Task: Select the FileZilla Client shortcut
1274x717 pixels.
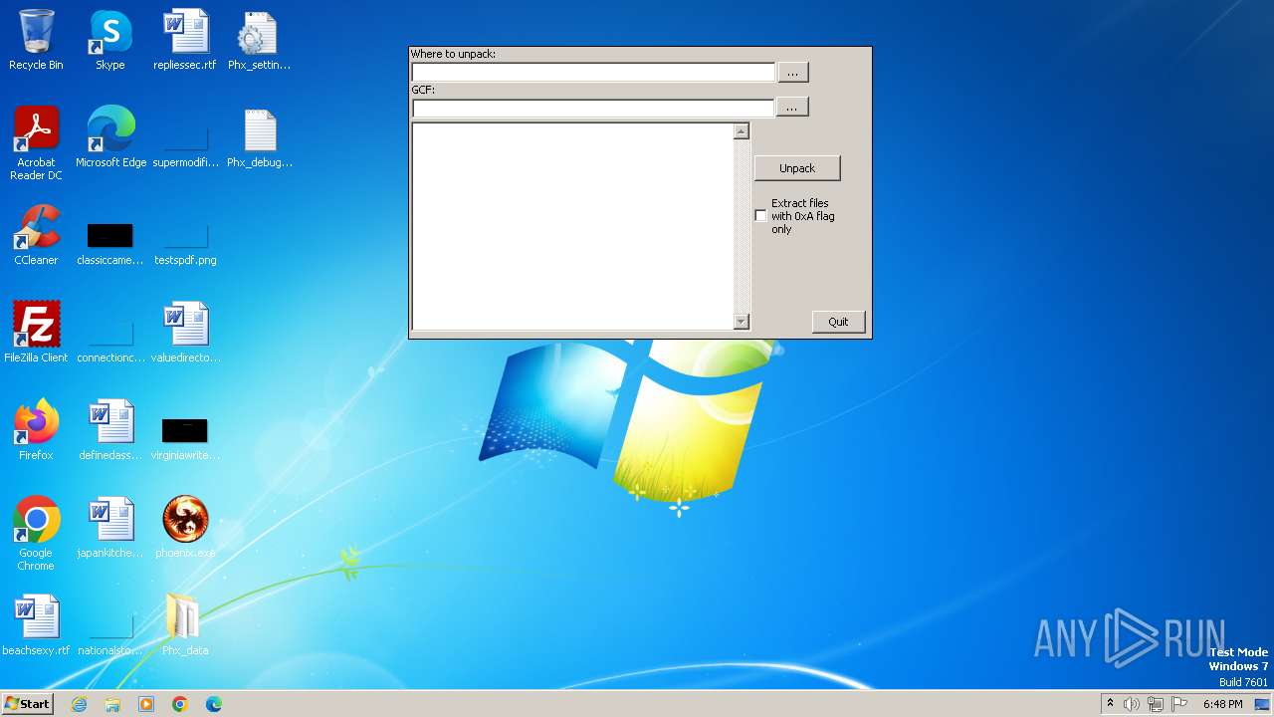Action: click(36, 333)
